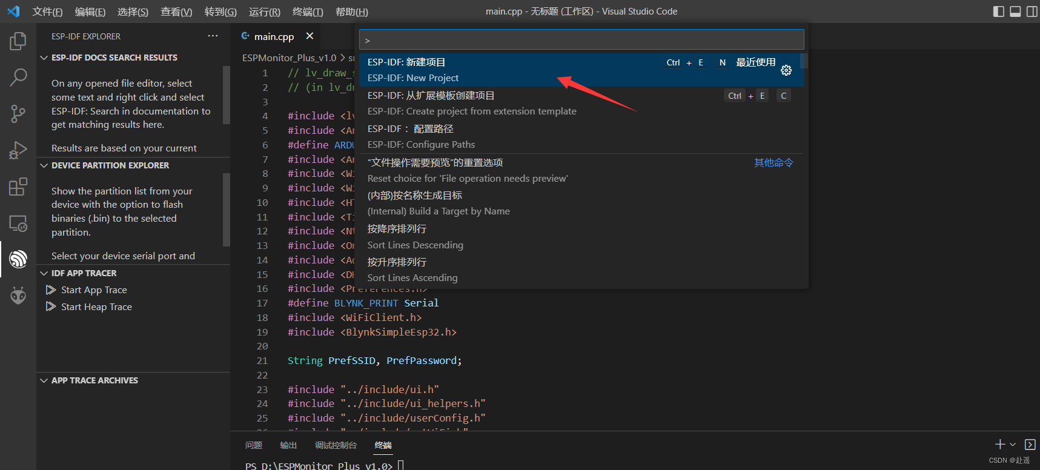Image resolution: width=1040 pixels, height=470 pixels.
Task: Run ESP-IDF: 从扩展模板创建项目 command
Action: coord(581,104)
